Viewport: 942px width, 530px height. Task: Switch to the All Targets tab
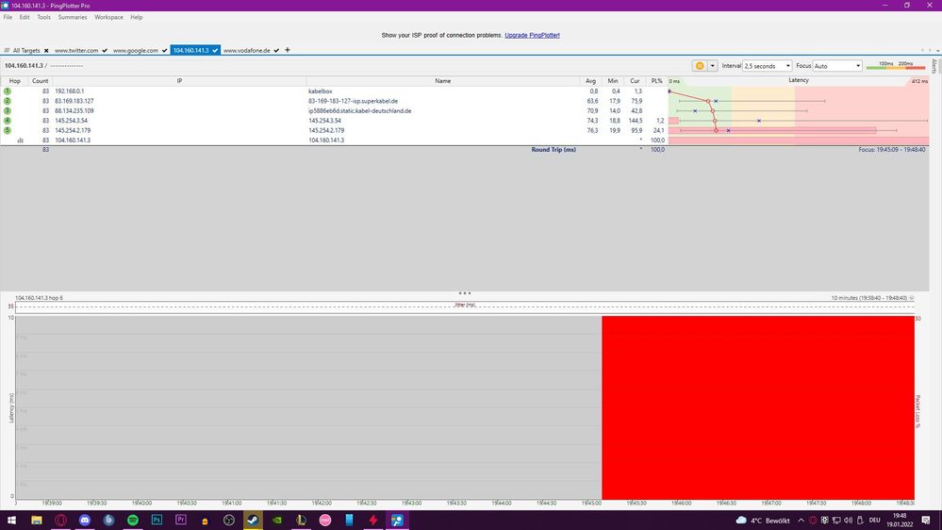[26, 51]
